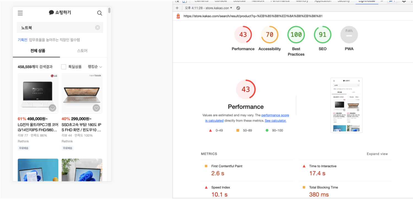Open the 랭킹순 sort dropdown
The image size is (413, 199).
[x=95, y=67]
